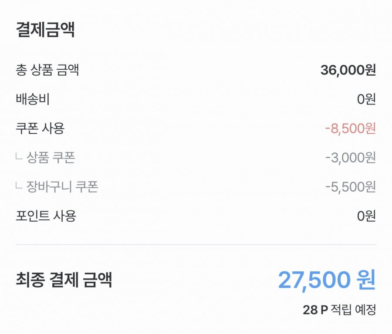Select the blue 27,500 원 final amount
This screenshot has height=334, width=392.
pyautogui.click(x=327, y=280)
